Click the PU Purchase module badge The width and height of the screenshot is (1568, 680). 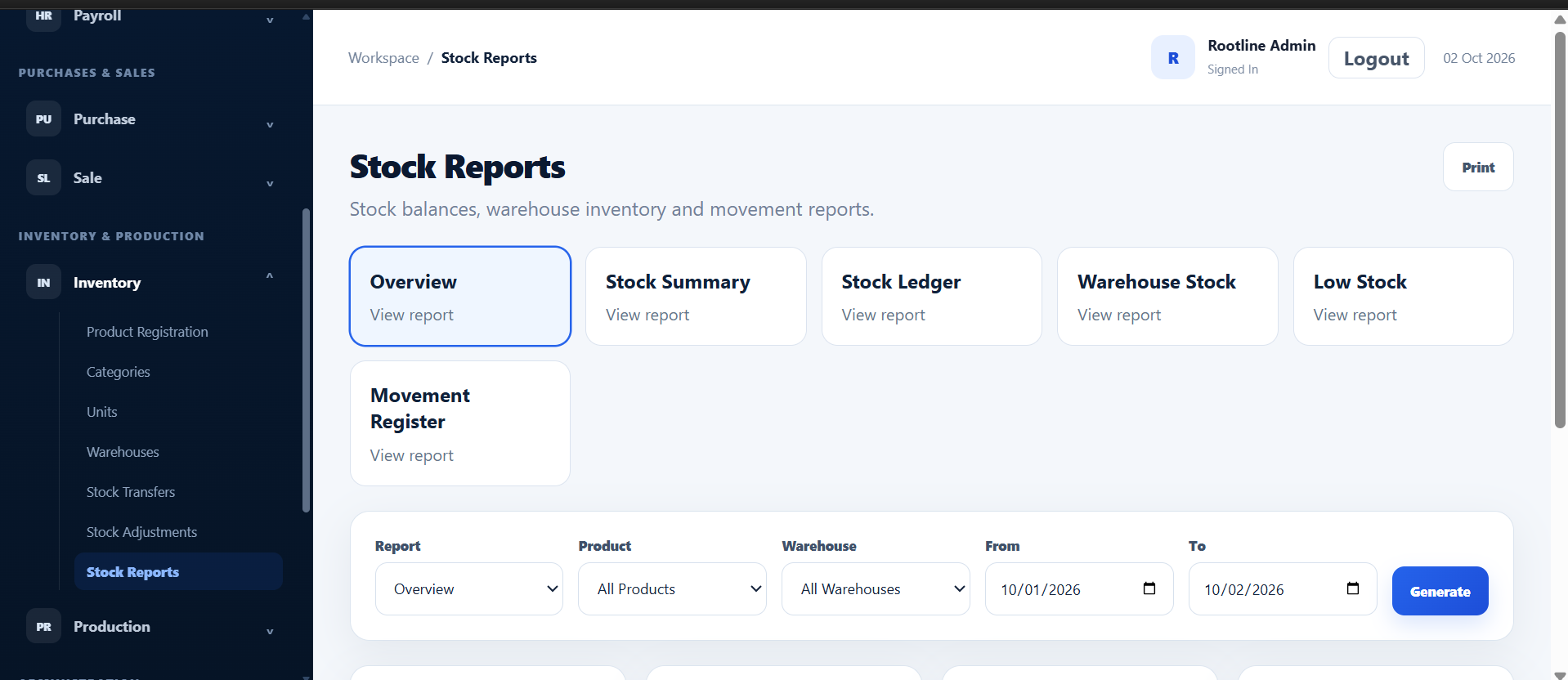(43, 119)
